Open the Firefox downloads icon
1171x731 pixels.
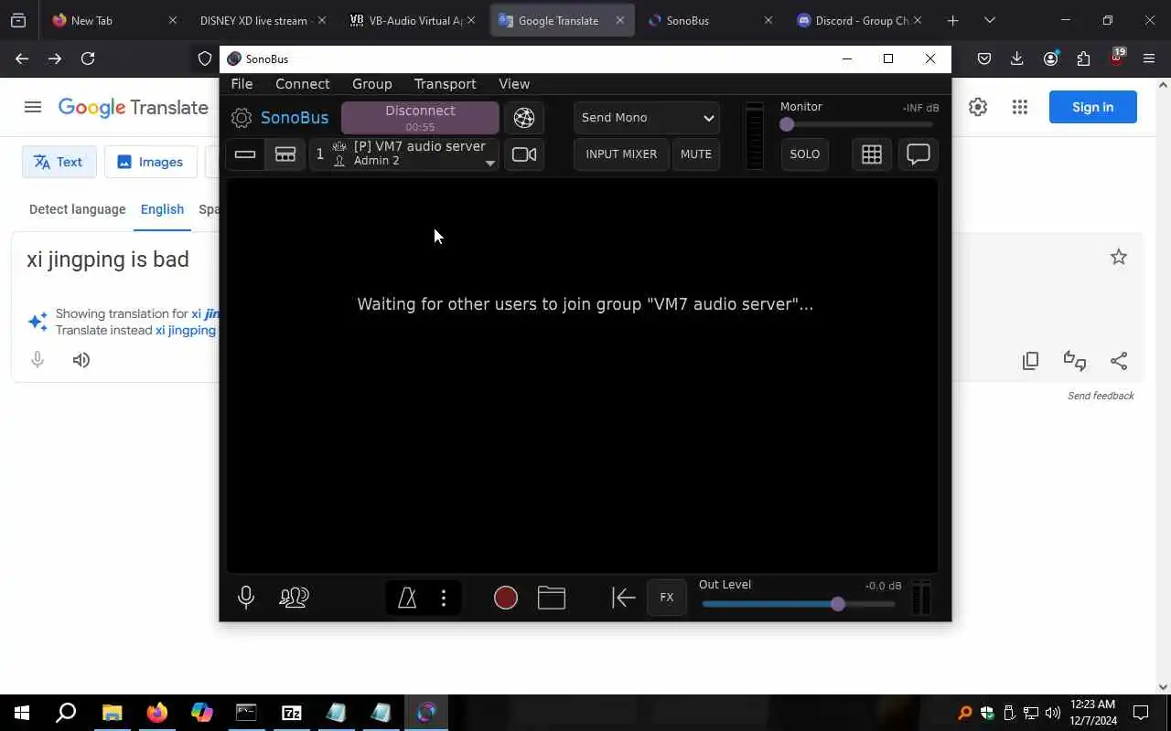[x=1017, y=58]
